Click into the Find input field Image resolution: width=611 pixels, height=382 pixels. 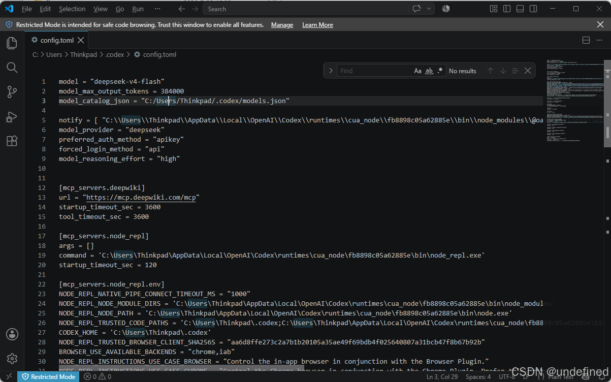click(375, 71)
